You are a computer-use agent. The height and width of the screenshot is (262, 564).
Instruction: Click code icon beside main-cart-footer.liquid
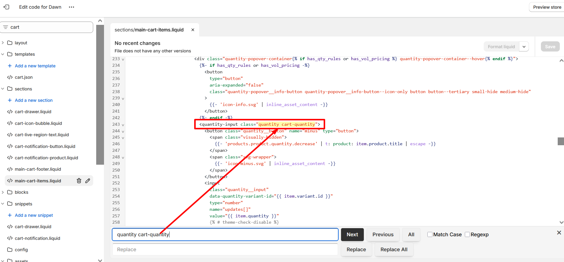pyautogui.click(x=10, y=169)
